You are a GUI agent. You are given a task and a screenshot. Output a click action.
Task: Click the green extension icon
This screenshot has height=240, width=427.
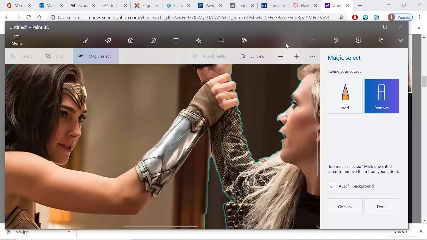point(366,17)
